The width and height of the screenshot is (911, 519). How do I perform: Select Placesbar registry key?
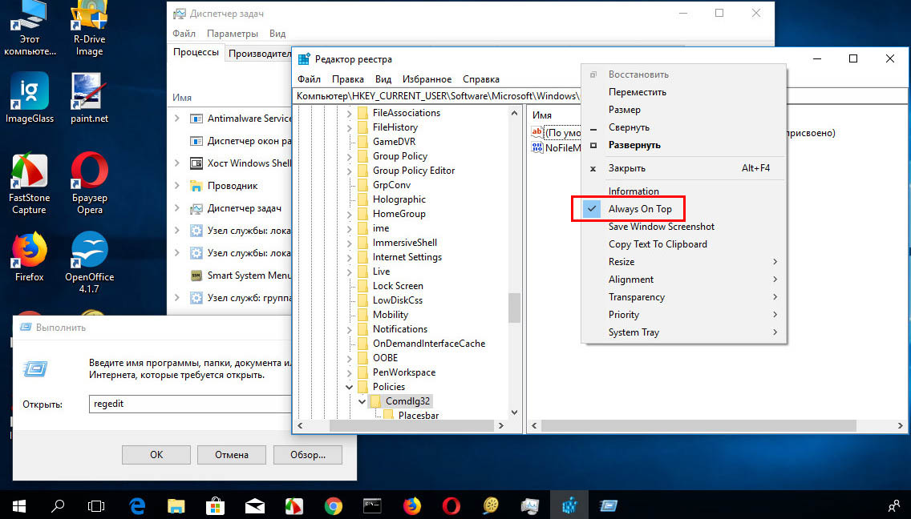419,416
